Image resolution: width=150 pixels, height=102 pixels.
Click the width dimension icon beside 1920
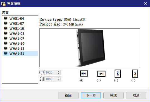click(x=42, y=73)
